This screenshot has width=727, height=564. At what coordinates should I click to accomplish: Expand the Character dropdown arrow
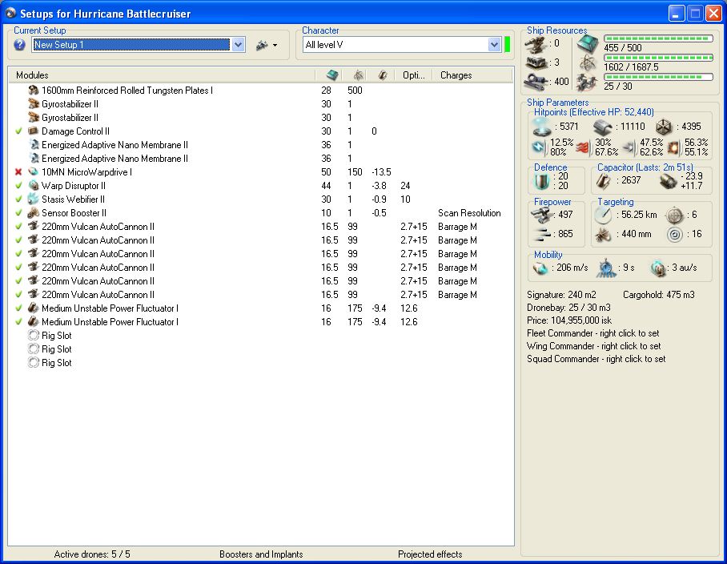coord(494,45)
